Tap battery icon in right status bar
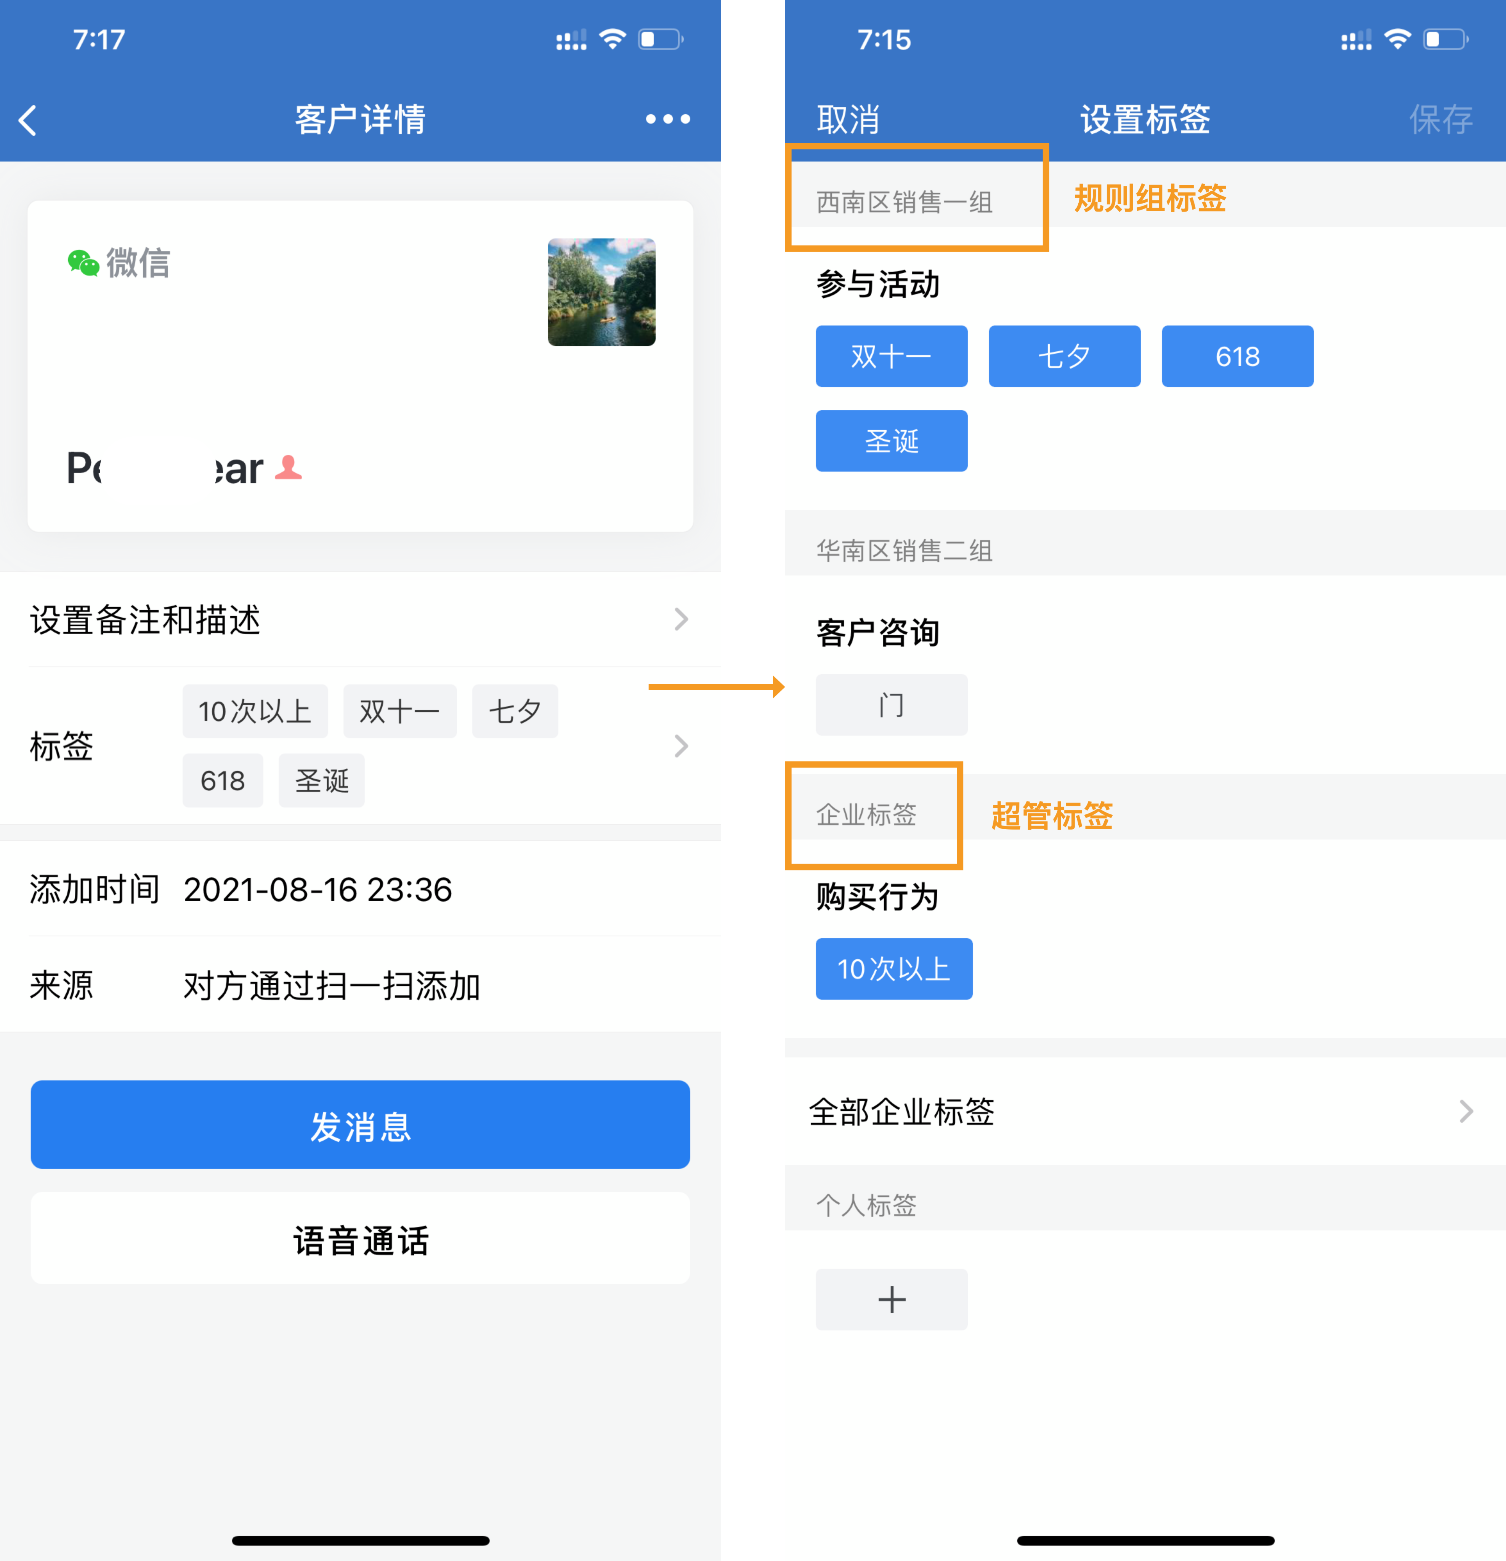The image size is (1506, 1561). point(1446,39)
